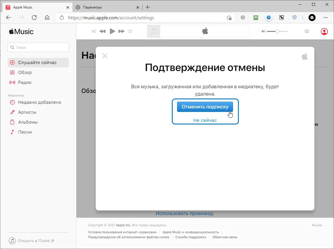Image resolution: width=334 pixels, height=249 pixels.
Task: Open the browser profile avatar
Action: (312, 18)
